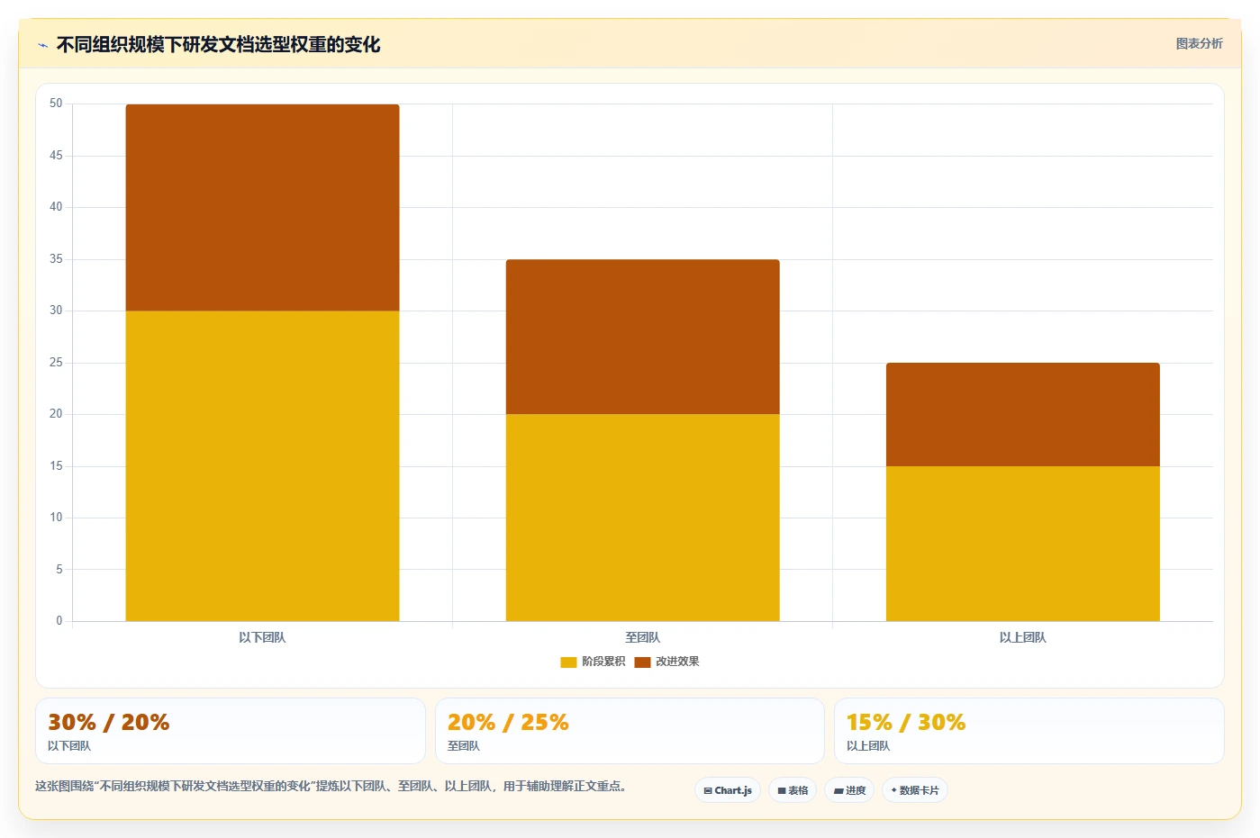Toggle the 阶段累积 legend color swatch
The width and height of the screenshot is (1260, 838).
point(568,662)
